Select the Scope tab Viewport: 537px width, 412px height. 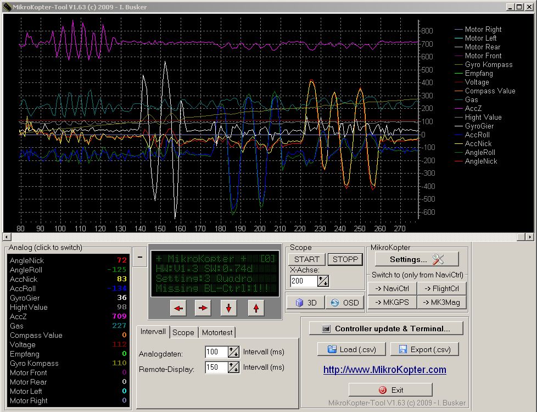(183, 332)
